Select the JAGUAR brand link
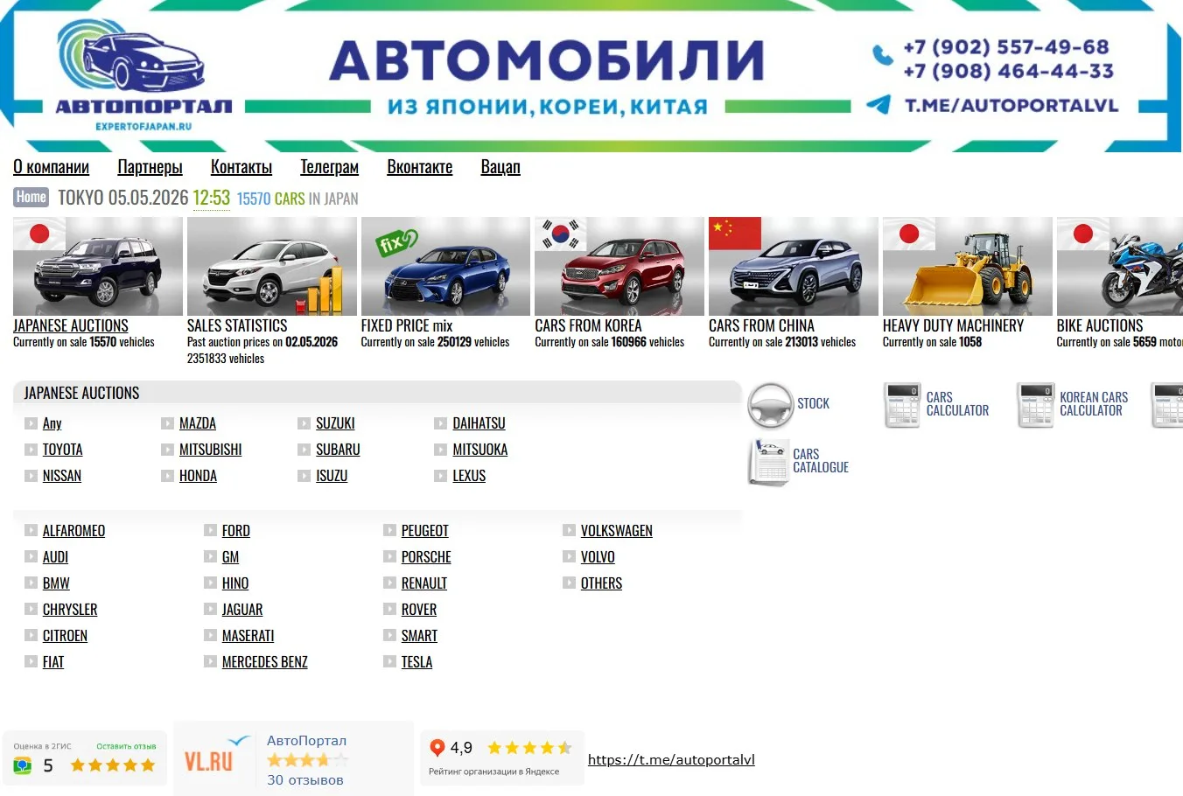This screenshot has height=796, width=1183. pos(242,610)
